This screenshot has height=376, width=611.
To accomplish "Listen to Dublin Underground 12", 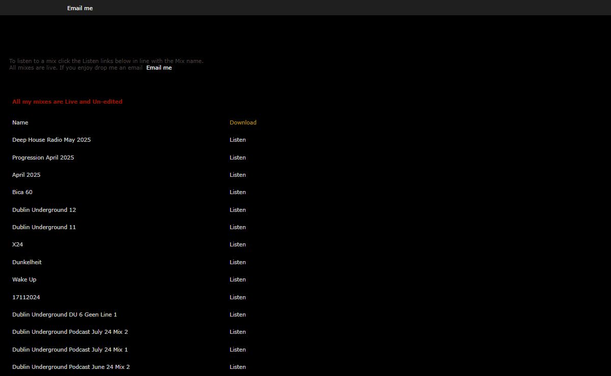I will [x=238, y=210].
